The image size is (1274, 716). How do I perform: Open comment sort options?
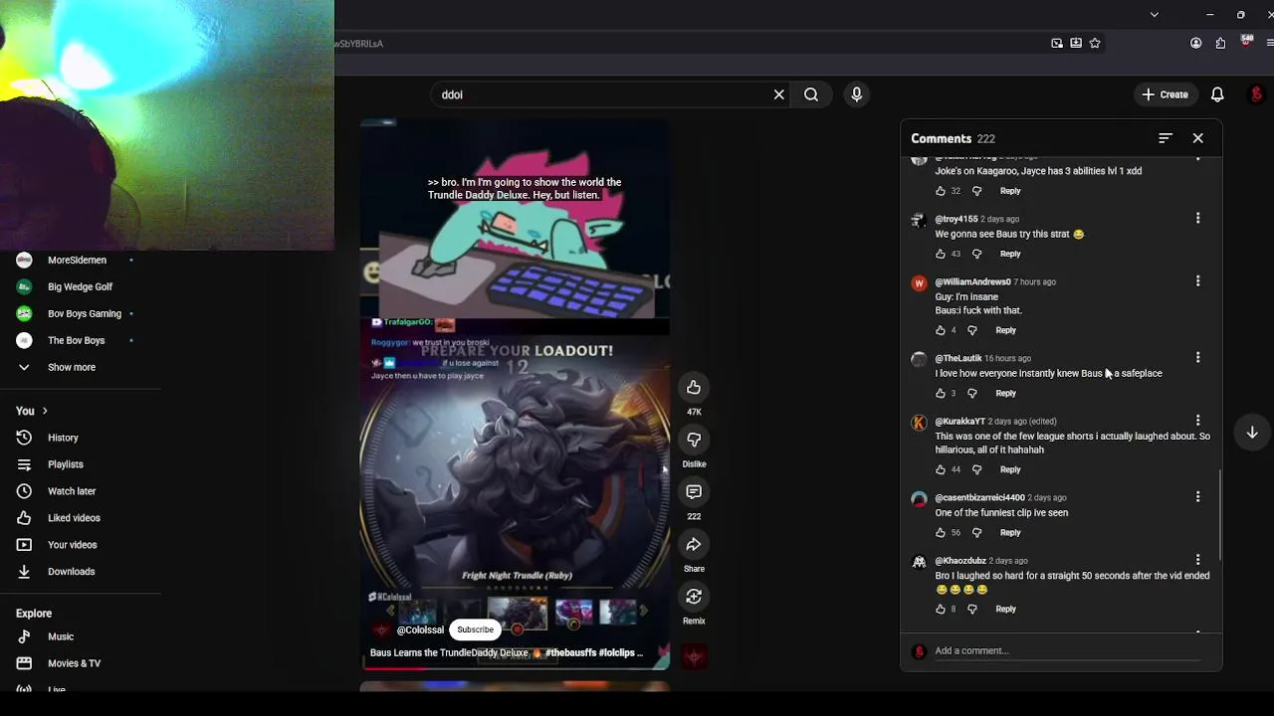click(x=1166, y=138)
